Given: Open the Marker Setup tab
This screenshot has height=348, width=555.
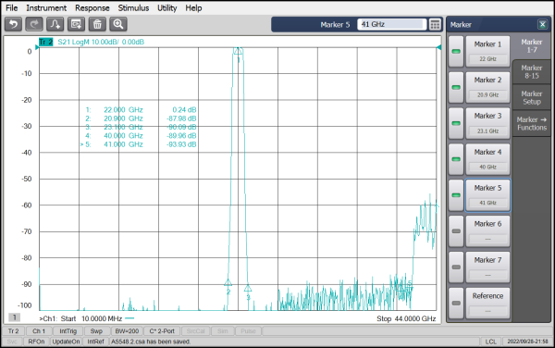Looking at the screenshot, I should pyautogui.click(x=532, y=98).
